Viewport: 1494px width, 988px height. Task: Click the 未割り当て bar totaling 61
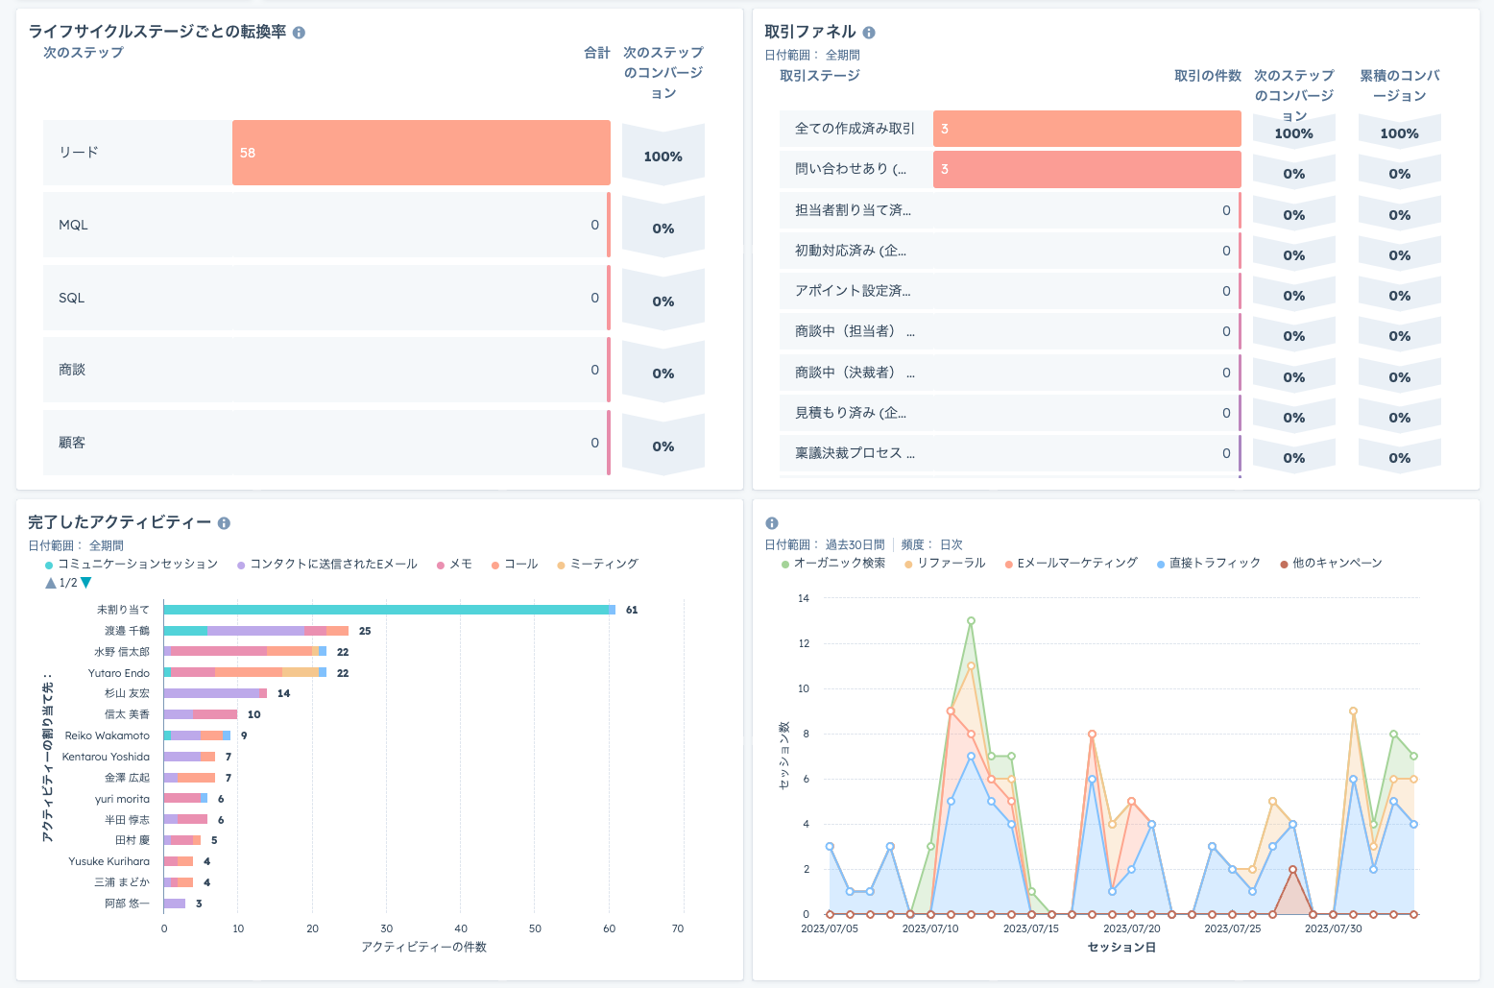point(389,610)
